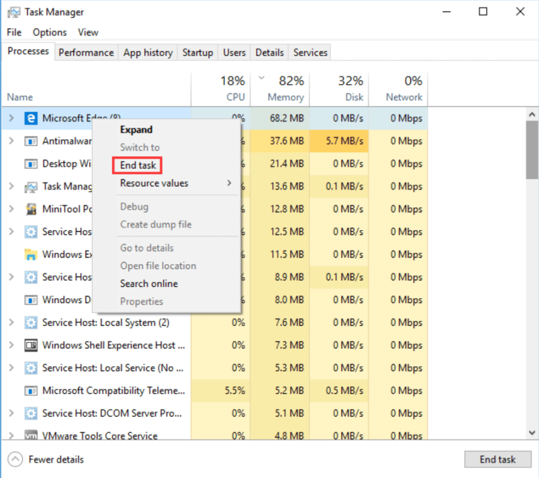Viewport: 539px width, 478px height.
Task: Click the scrollbar up arrow
Action: pos(532,115)
